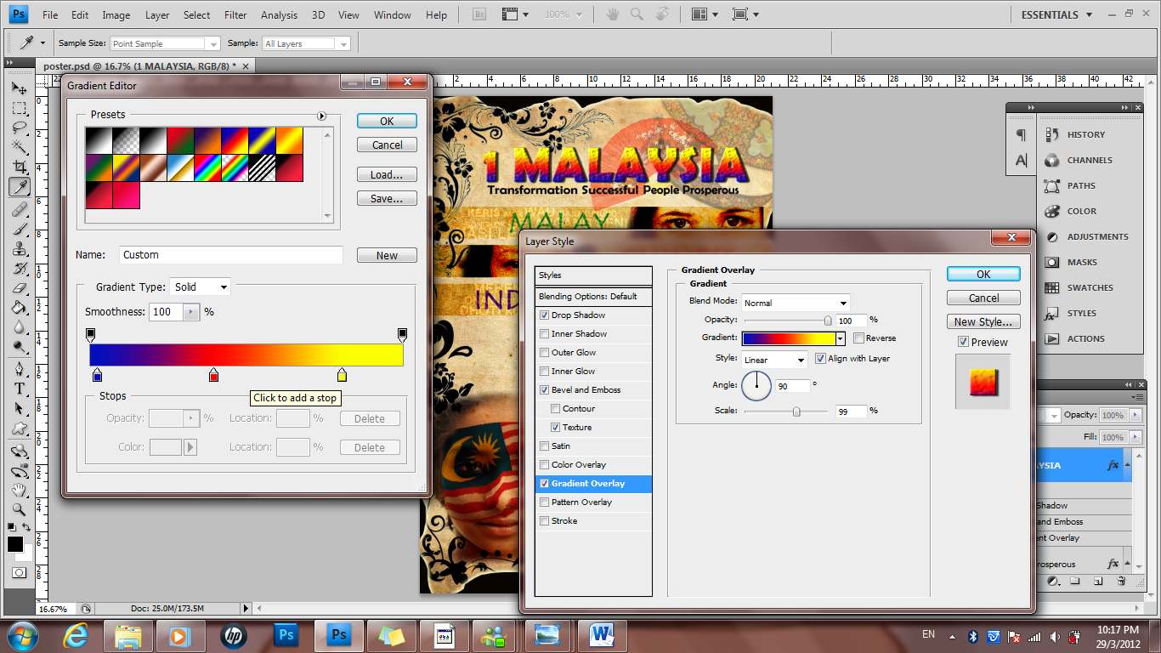Click Load... in Gradient Editor
Viewport: 1161px width, 653px height.
[x=387, y=174]
